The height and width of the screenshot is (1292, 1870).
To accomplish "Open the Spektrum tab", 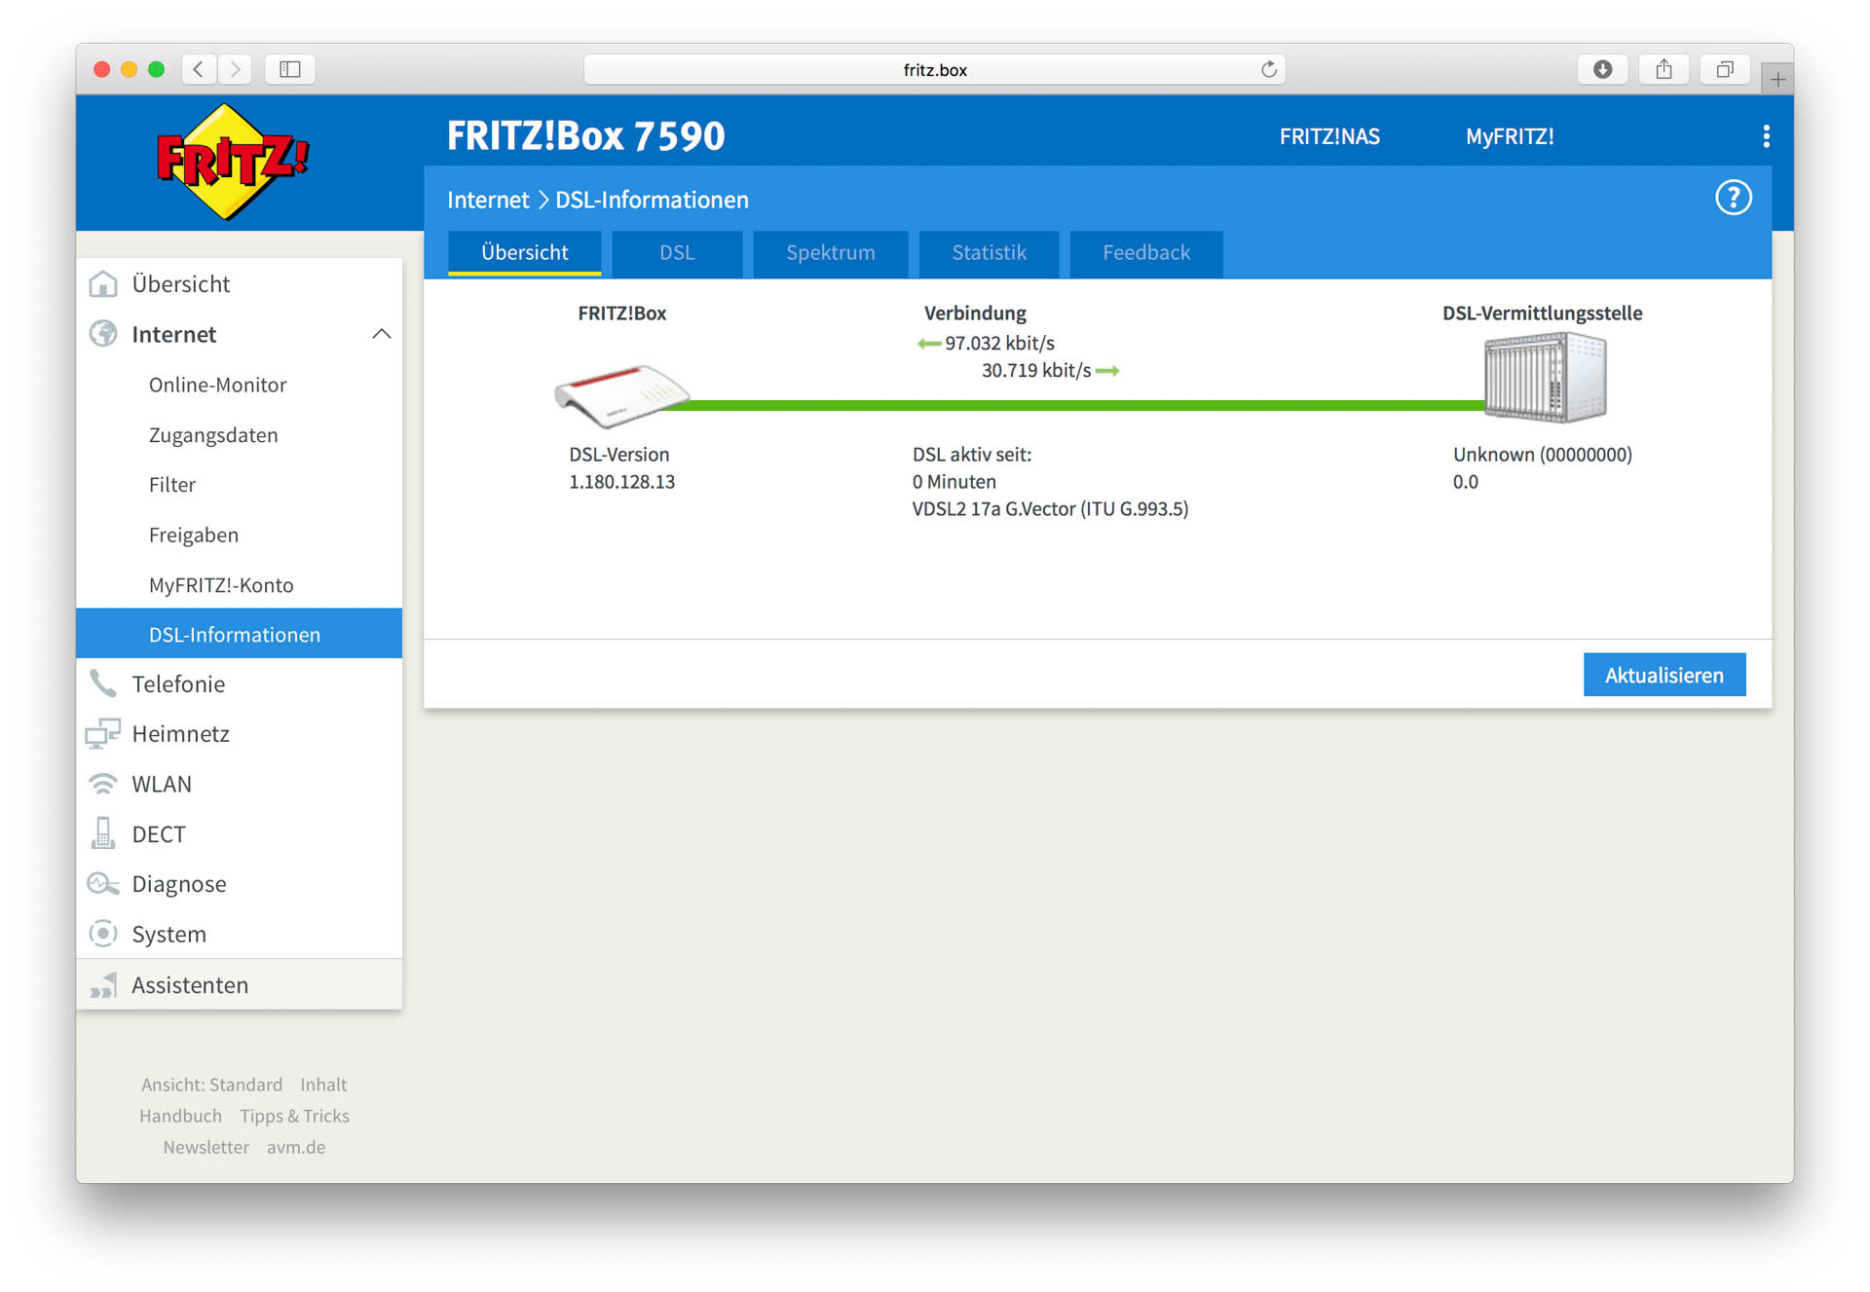I will 830,253.
